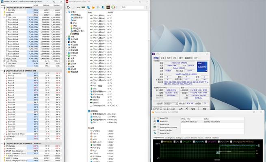Click the Maximum column header in HWiNFO
The image size is (266, 162).
57,5
